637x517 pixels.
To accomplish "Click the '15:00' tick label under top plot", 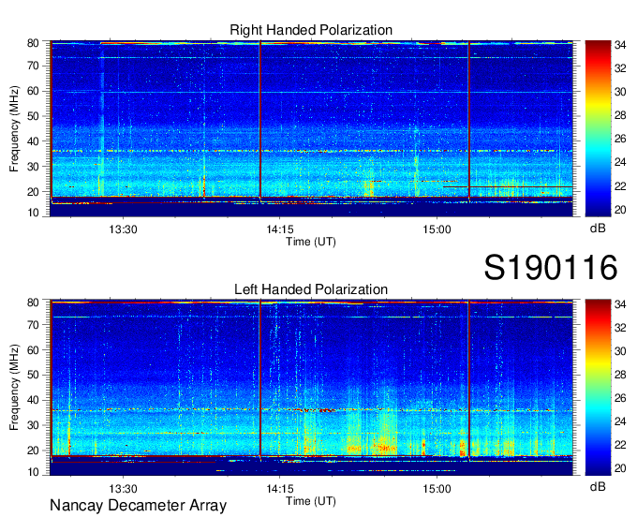I will 437,229.
